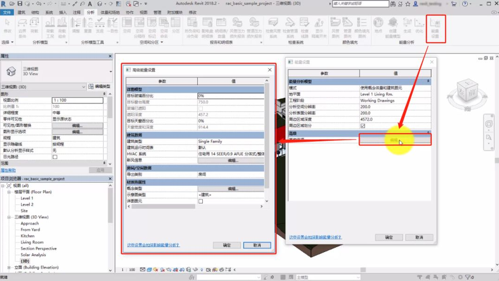The height and width of the screenshot is (281, 499).
Task: Click the 目标玻璃百分比 value field showing 0%
Action: pyautogui.click(x=230, y=96)
